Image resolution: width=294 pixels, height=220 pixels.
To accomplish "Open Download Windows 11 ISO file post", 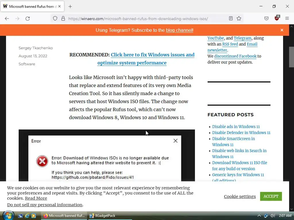I will 240,166.
